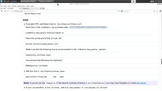Open the Tools menu
This screenshot has width=162, height=91.
pyautogui.click(x=28, y=6)
